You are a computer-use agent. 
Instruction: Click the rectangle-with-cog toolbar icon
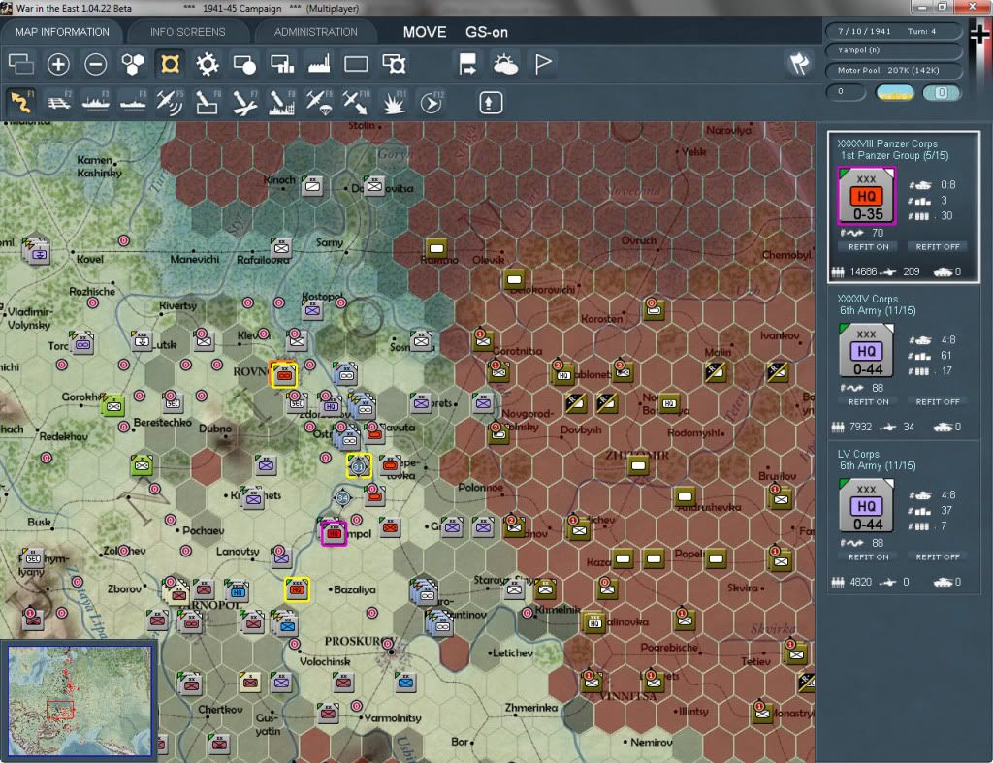tap(394, 64)
